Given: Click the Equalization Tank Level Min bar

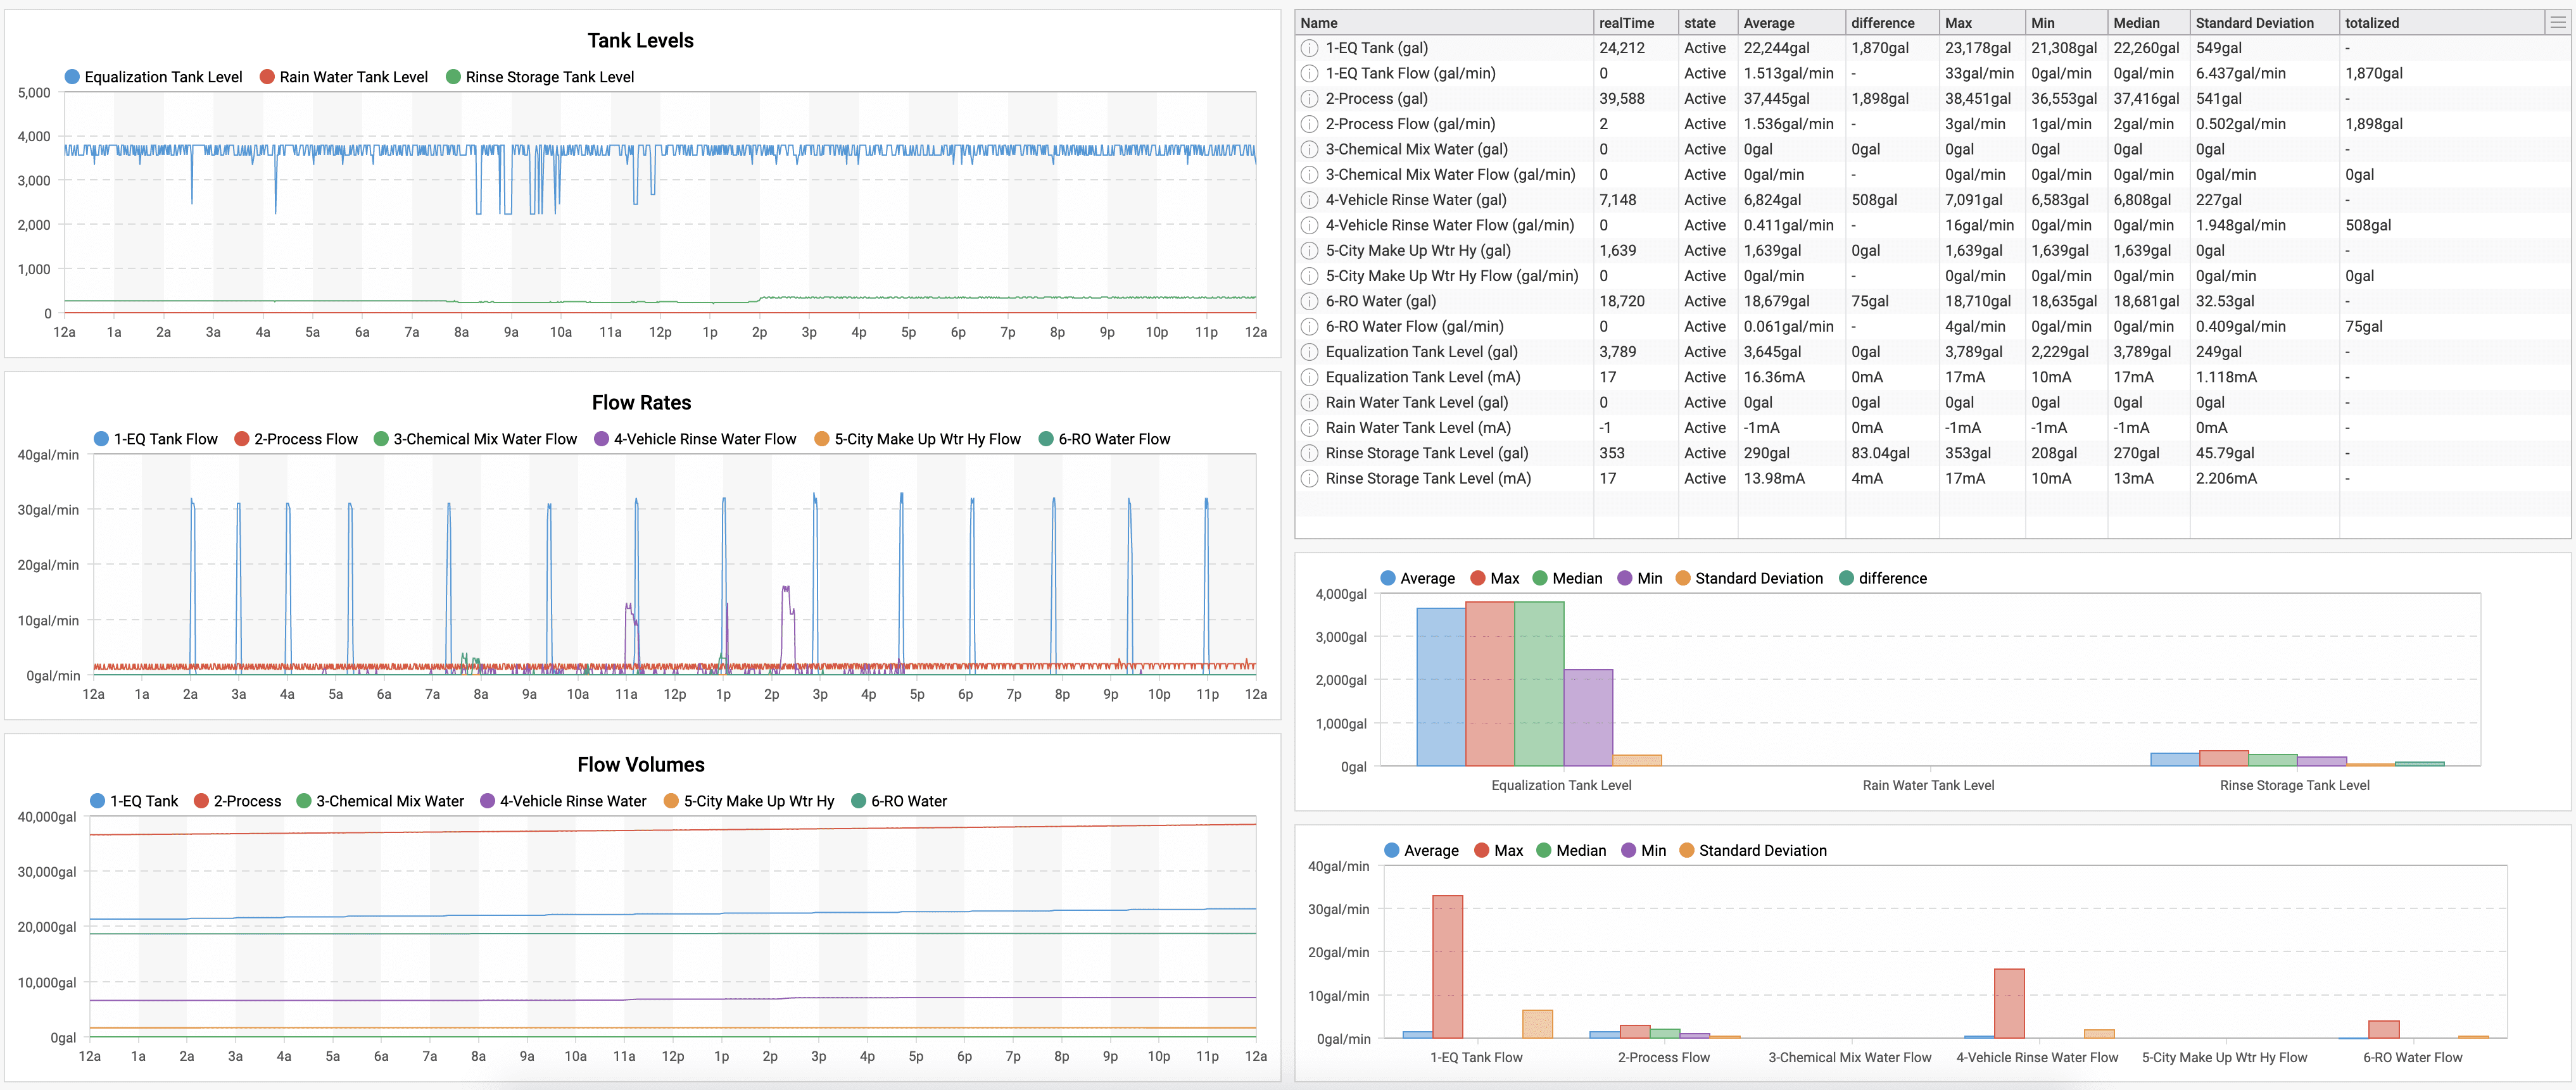Looking at the screenshot, I should [x=1588, y=718].
